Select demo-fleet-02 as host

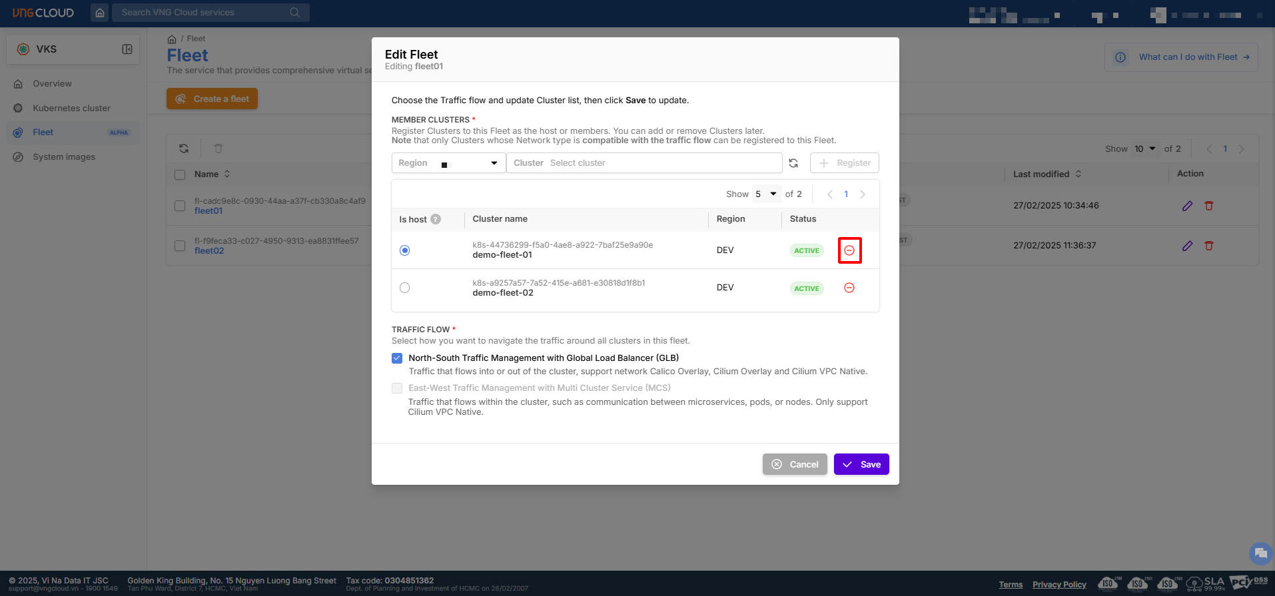404,288
